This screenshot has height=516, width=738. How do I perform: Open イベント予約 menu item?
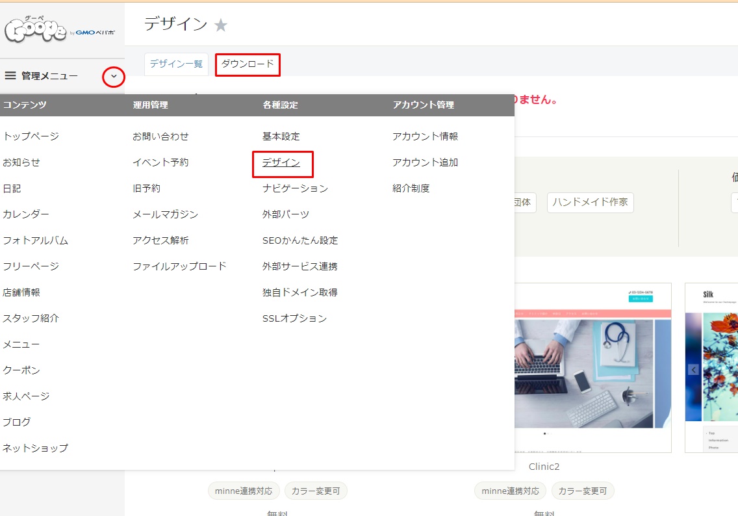[x=160, y=162]
